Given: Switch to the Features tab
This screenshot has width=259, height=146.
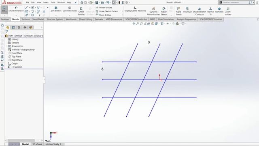Looking at the screenshot, I should [5, 19].
